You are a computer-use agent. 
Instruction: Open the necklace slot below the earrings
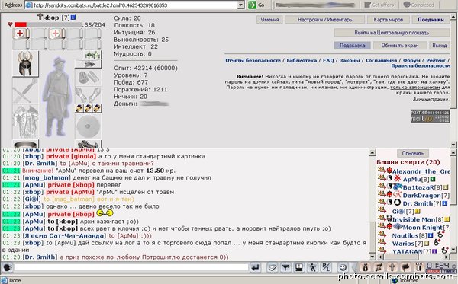pos(88,64)
